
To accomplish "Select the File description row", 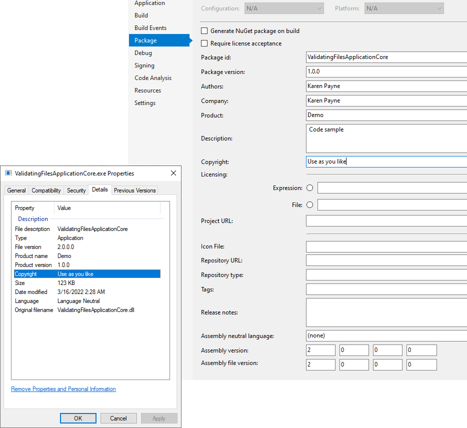I will [87, 228].
